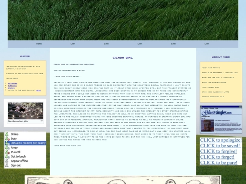Follow the Spotify link in the Updates box

tap(11, 88)
